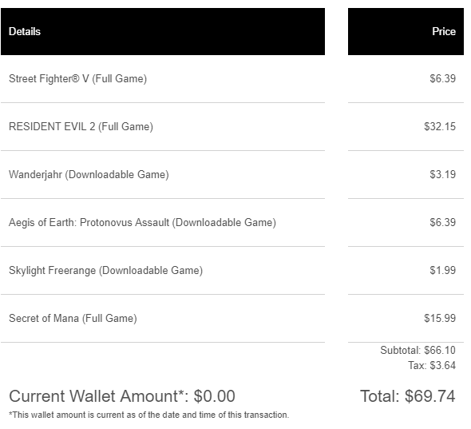The image size is (471, 429).
Task: Click the $6.39 Aegis of Earth price
Action: [x=442, y=222]
